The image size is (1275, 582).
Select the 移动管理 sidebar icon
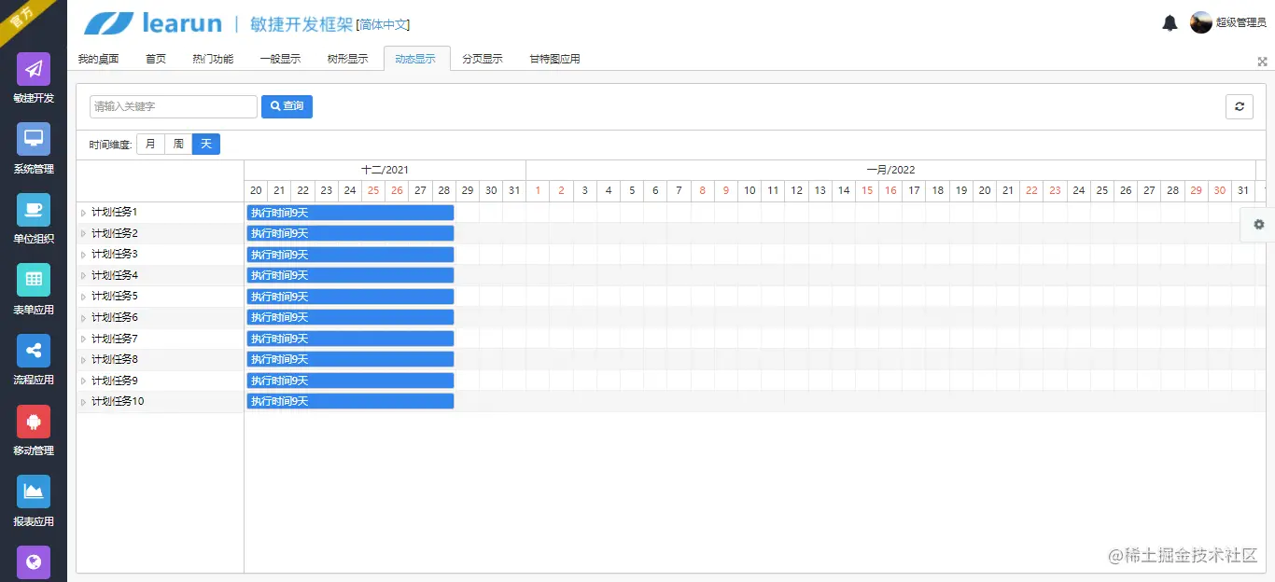pos(33,431)
